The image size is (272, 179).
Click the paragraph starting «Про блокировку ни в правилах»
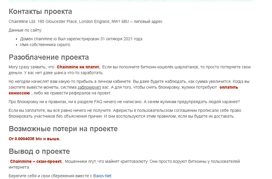pyautogui.click(x=124, y=102)
